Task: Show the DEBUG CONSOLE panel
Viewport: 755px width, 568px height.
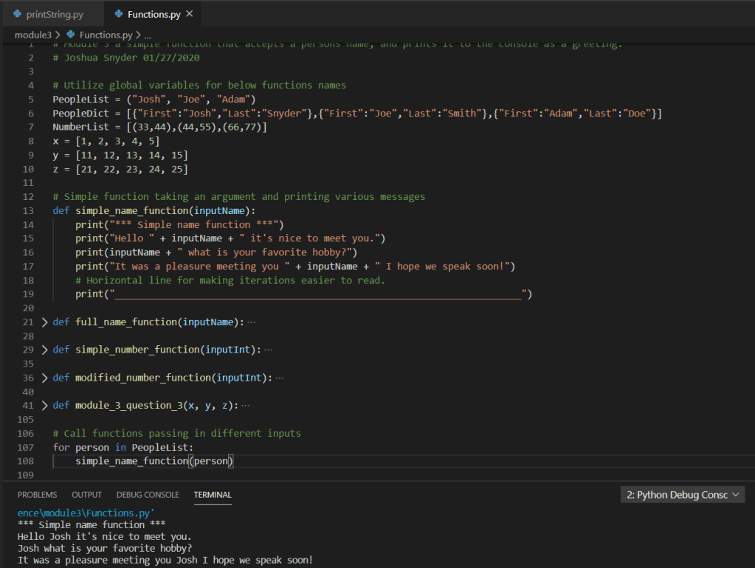Action: pos(148,495)
